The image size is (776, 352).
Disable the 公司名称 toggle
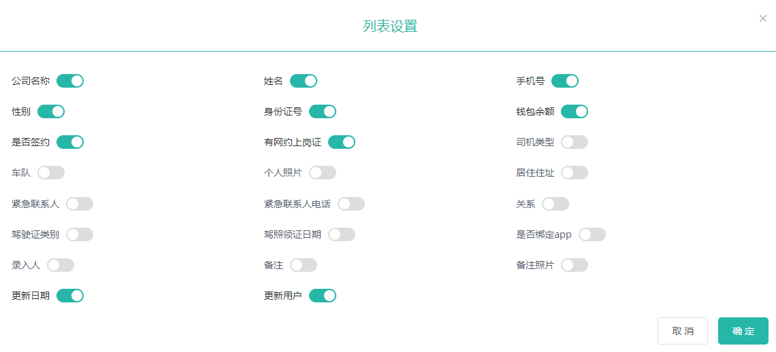(70, 82)
